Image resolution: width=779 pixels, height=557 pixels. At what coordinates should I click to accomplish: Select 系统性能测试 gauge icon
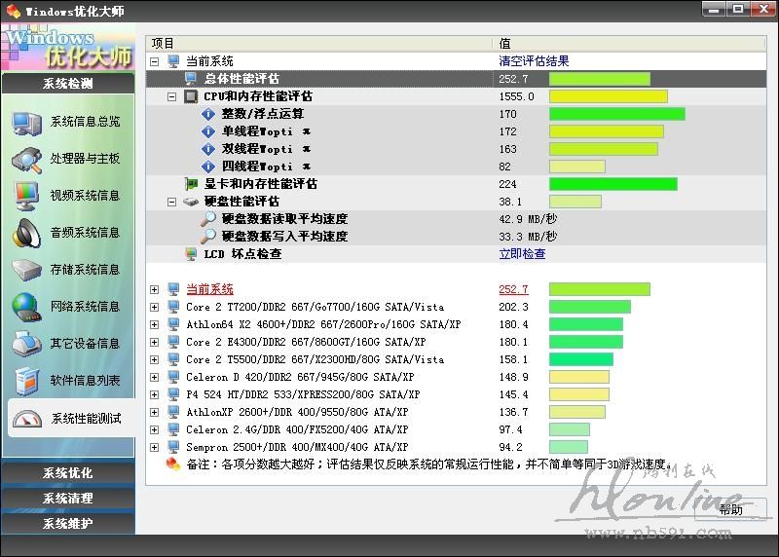click(x=26, y=419)
